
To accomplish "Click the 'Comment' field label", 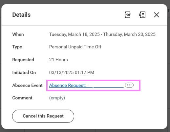I will coord(22,98).
